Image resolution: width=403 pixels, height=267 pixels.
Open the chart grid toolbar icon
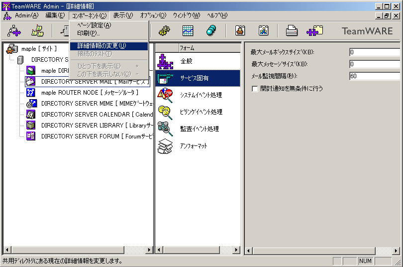tap(188, 30)
